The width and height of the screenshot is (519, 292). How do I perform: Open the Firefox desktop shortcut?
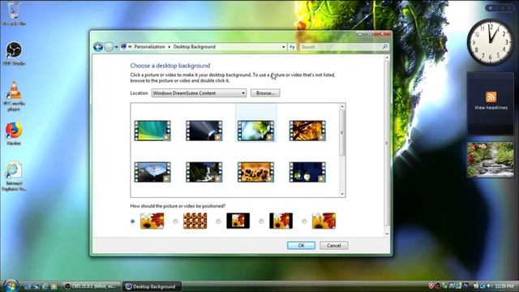click(14, 134)
